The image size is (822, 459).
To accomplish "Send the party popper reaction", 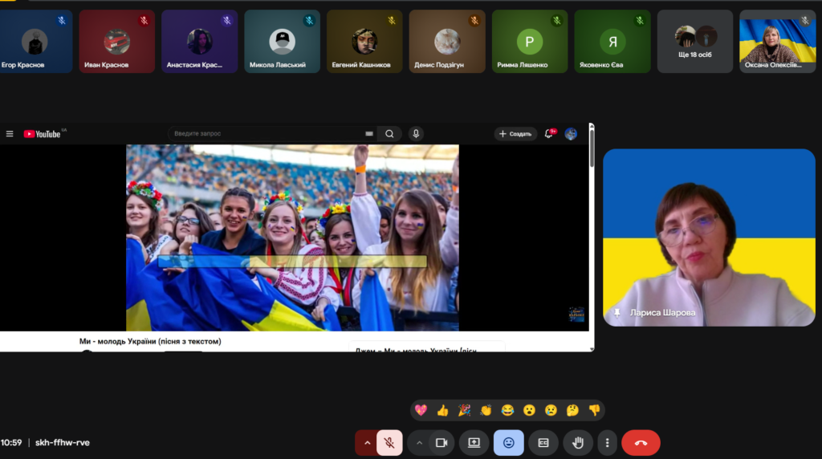I will coord(464,410).
